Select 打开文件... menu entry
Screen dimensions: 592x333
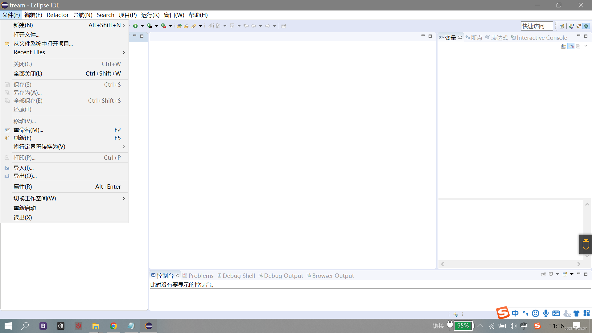65,35
